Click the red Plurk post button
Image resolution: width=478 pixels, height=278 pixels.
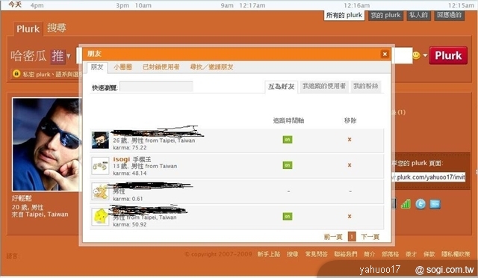point(448,55)
